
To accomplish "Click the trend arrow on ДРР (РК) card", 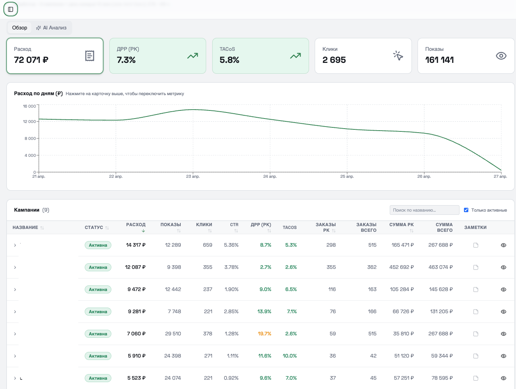I will (192, 56).
